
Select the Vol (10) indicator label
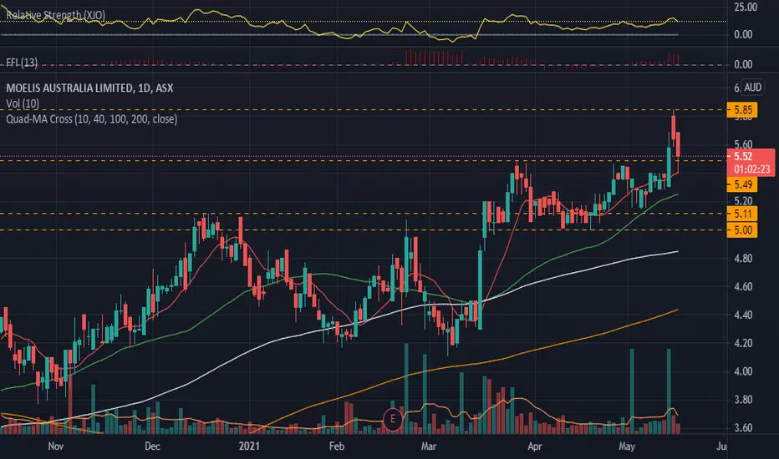point(23,103)
